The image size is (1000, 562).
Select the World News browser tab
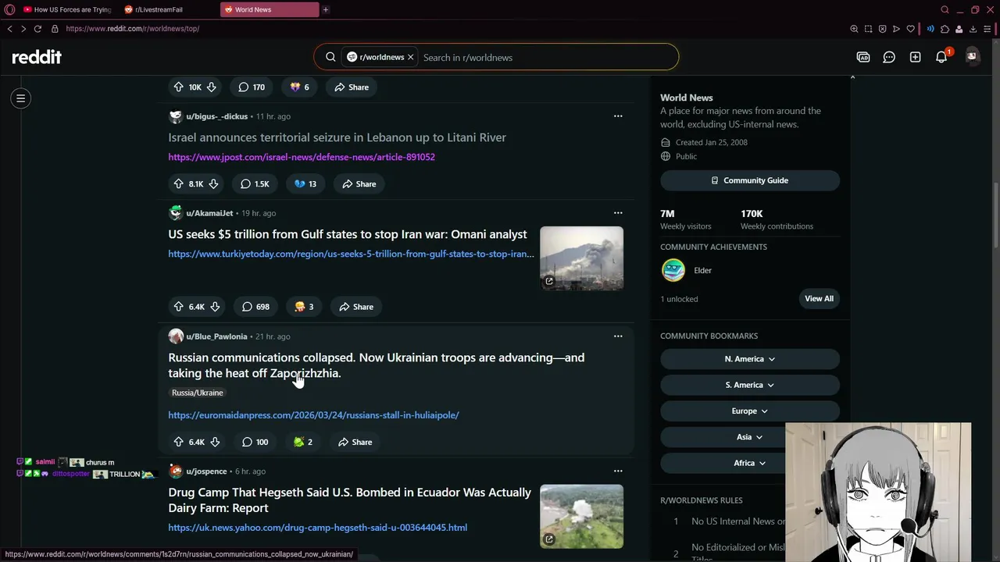270,9
